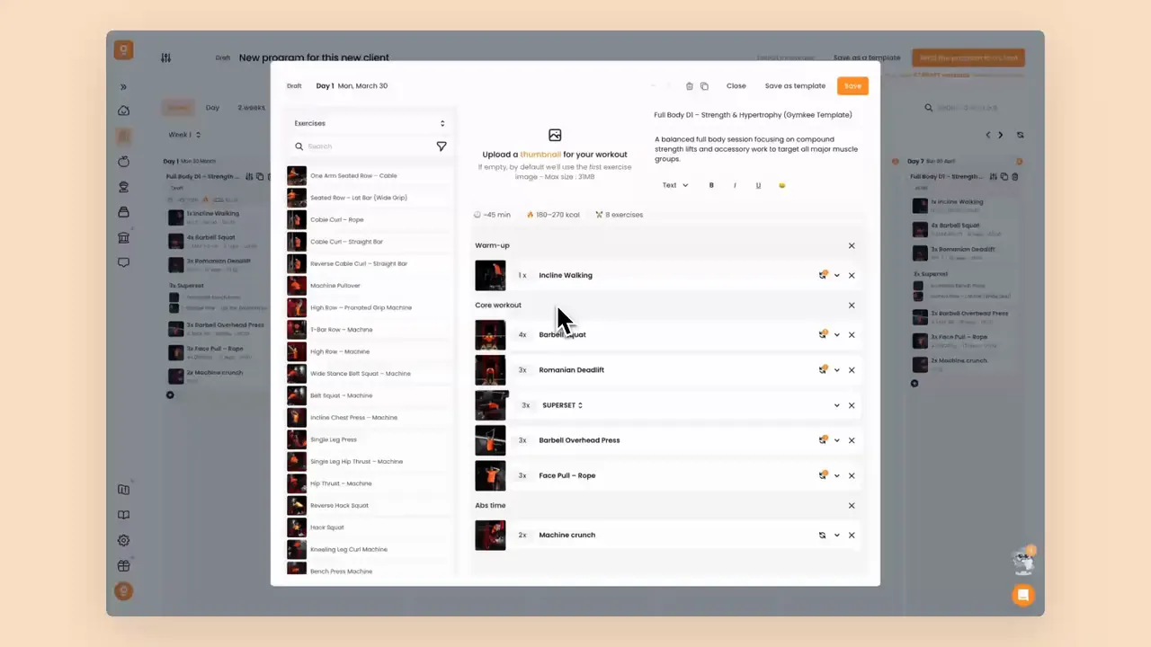This screenshot has height=647, width=1151.
Task: Open the exercise filter funnel icon
Action: coord(442,146)
